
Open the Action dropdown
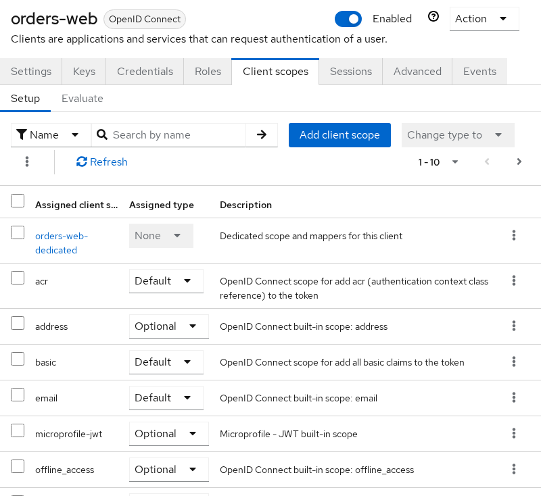point(484,19)
